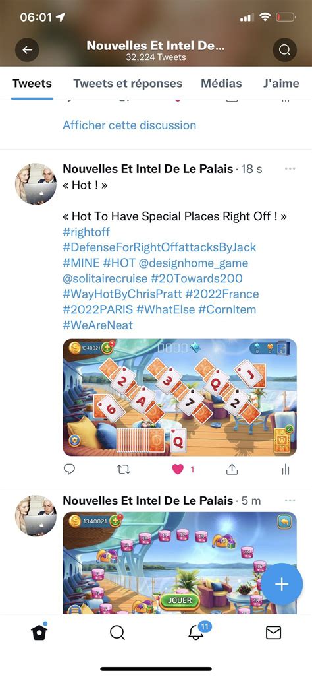Unlike the tweet via pink heart
Viewport: 312px width, 677px height.
click(x=178, y=469)
